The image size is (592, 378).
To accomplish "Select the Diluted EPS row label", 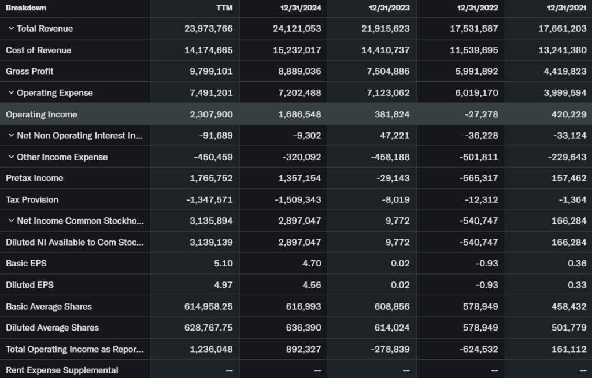I will click(29, 285).
